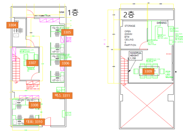Click the 1층 floor title

pos(73,13)
